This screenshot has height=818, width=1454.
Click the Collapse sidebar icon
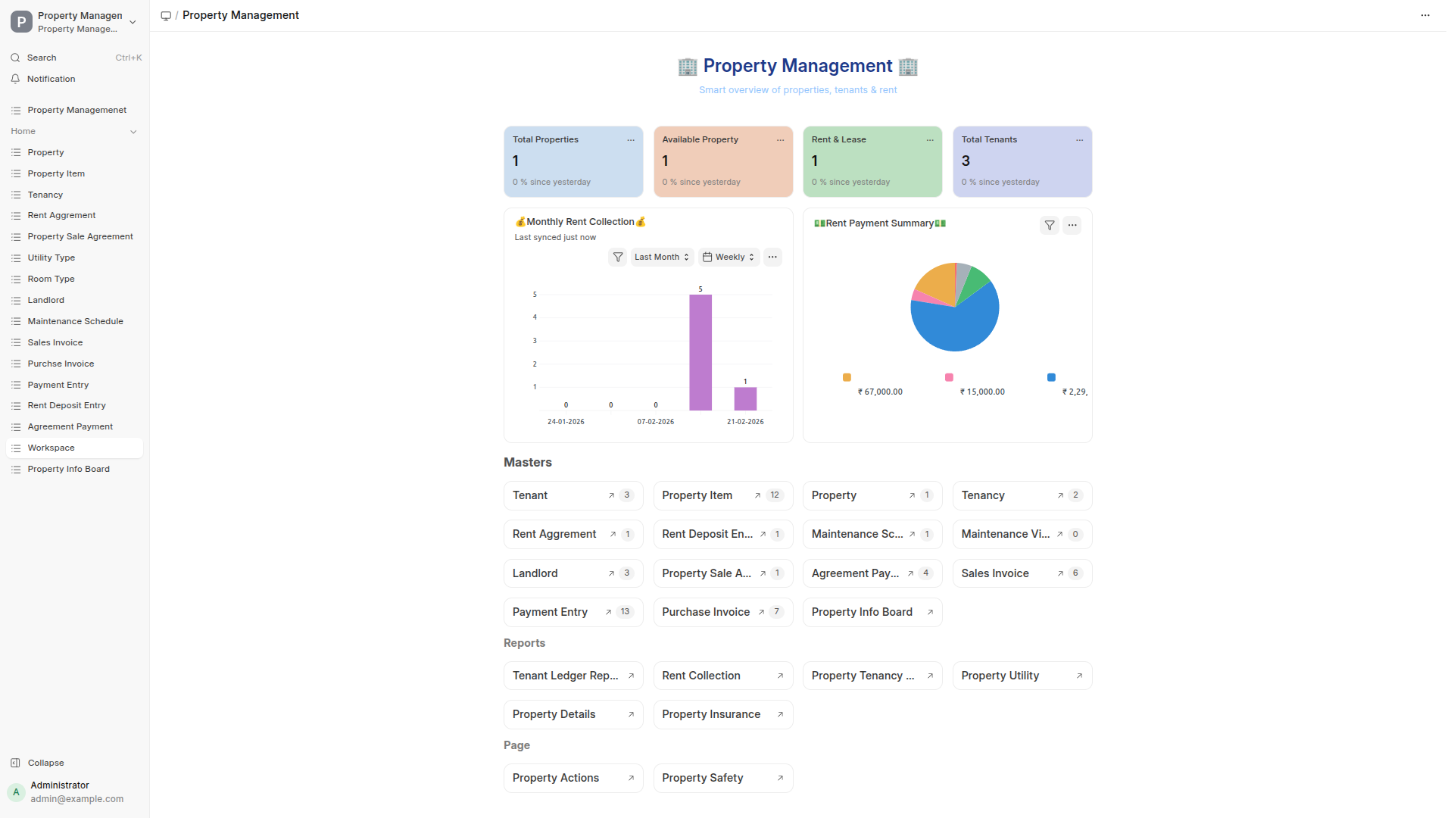[x=15, y=763]
